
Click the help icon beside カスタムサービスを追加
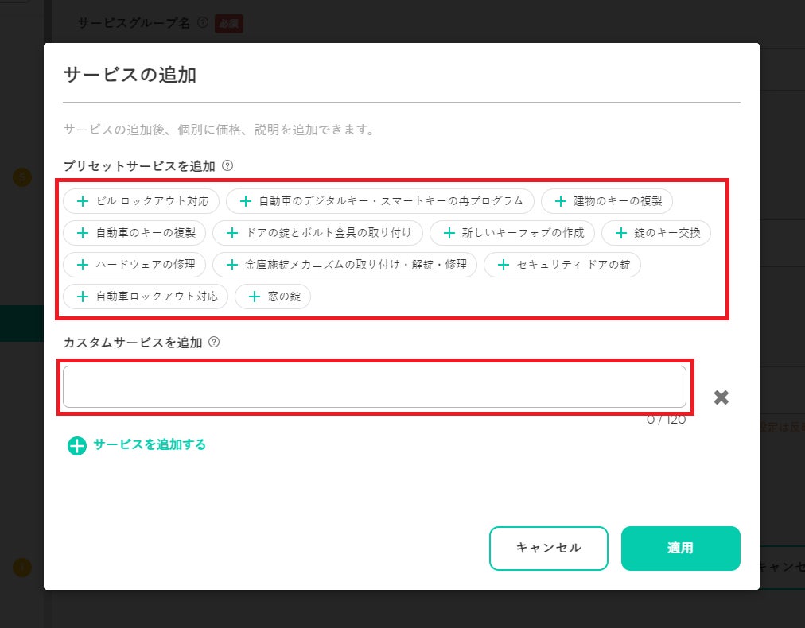(x=213, y=343)
